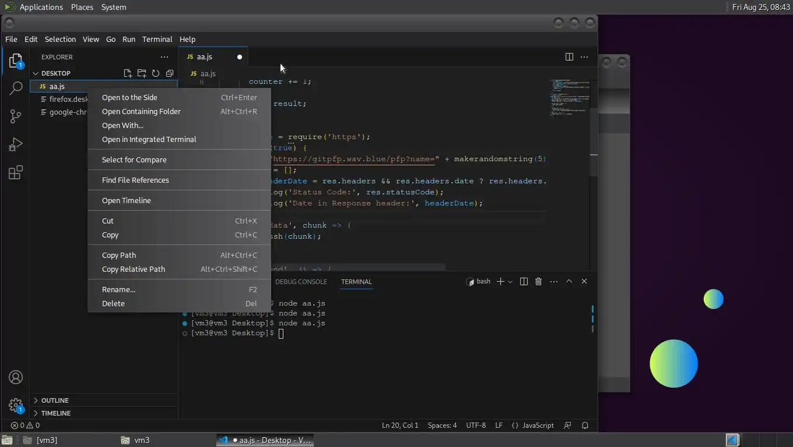The height and width of the screenshot is (447, 793).
Task: Open the Edit menu
Action: [31, 39]
